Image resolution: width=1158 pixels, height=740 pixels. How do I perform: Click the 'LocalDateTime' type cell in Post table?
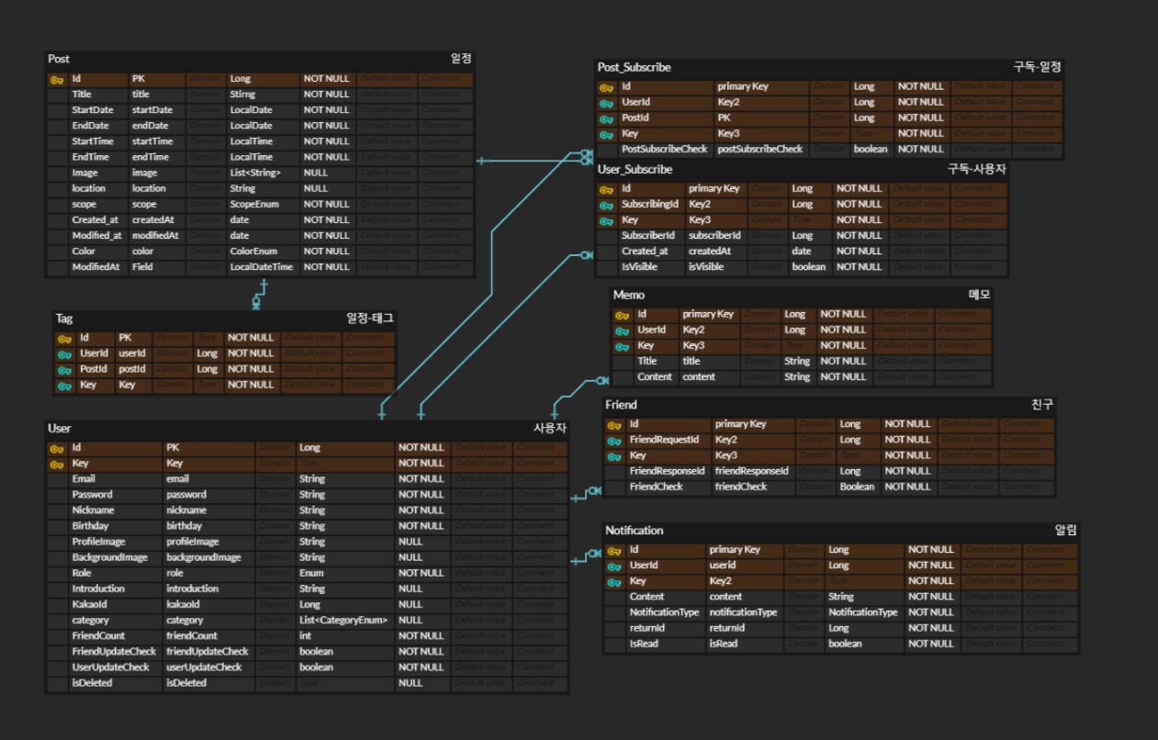click(x=262, y=267)
